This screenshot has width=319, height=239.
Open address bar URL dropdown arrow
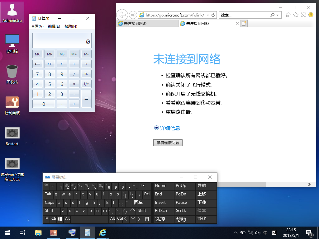(x=208, y=15)
